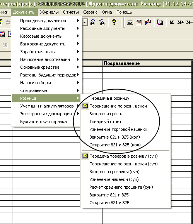Choose Возврат из розницы (сум)
Viewport: 193px width, 224px height.
coord(126,172)
